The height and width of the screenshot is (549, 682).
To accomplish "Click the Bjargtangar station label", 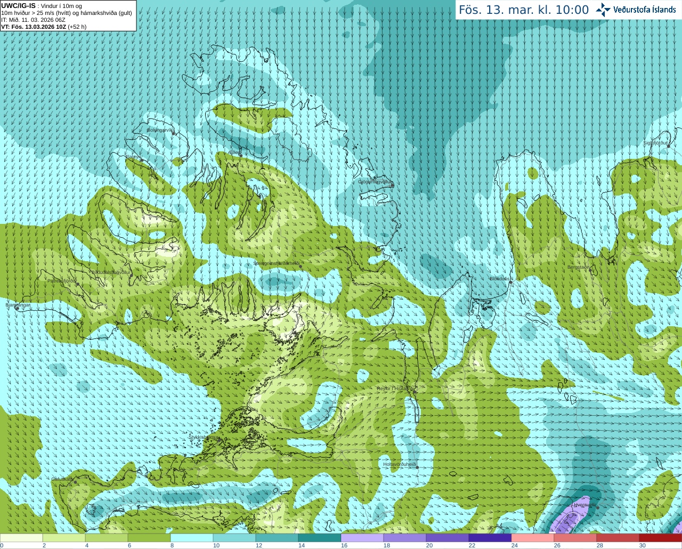I will click(18, 305).
